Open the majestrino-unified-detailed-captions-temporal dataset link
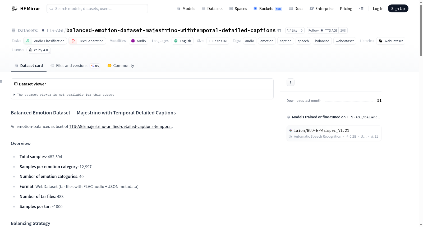The width and height of the screenshot is (423, 227). click(120, 127)
